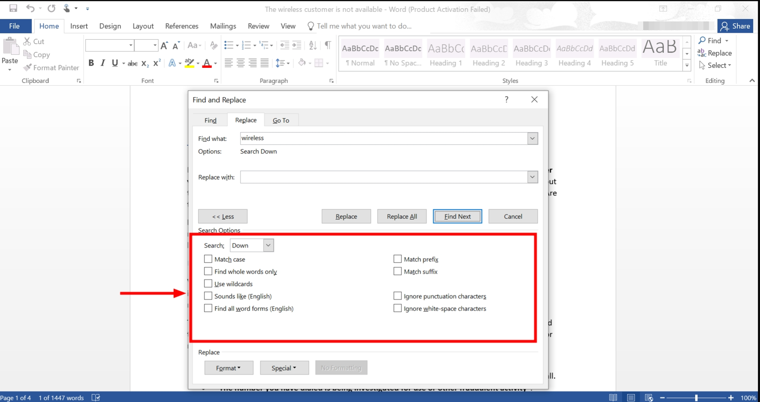Tick Find whole words only
This screenshot has width=760, height=402.
coord(208,271)
